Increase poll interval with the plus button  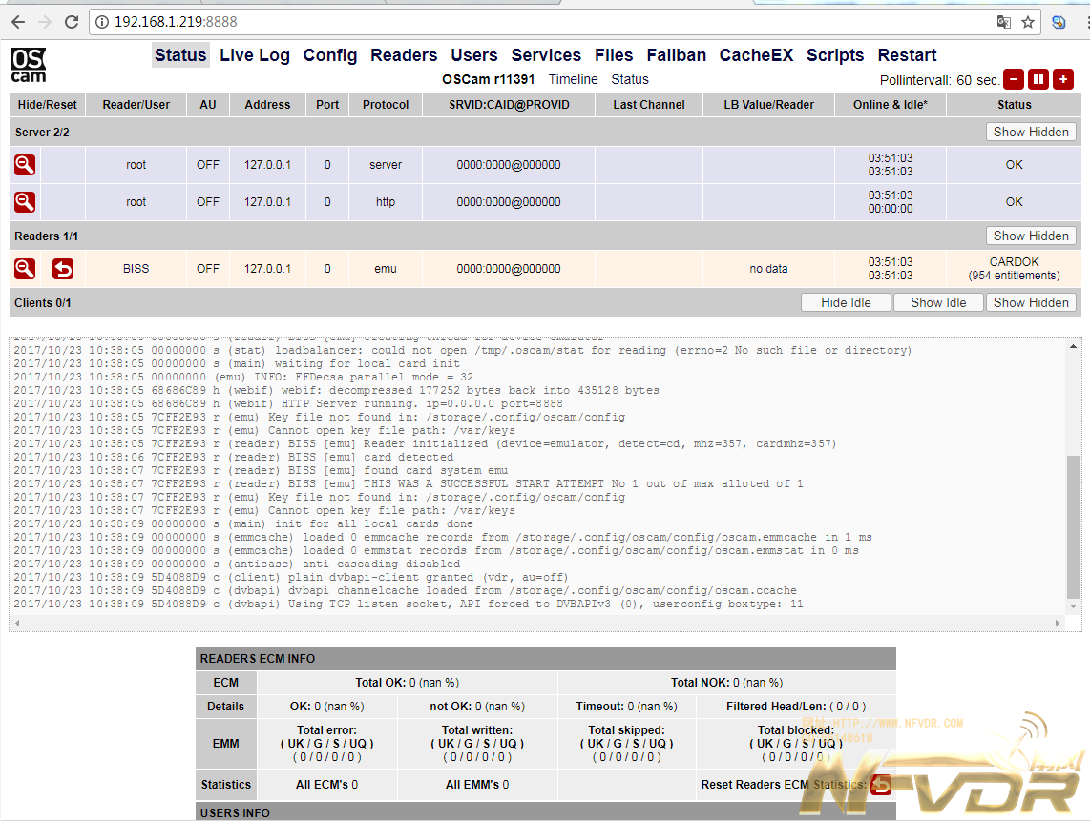tap(1063, 80)
